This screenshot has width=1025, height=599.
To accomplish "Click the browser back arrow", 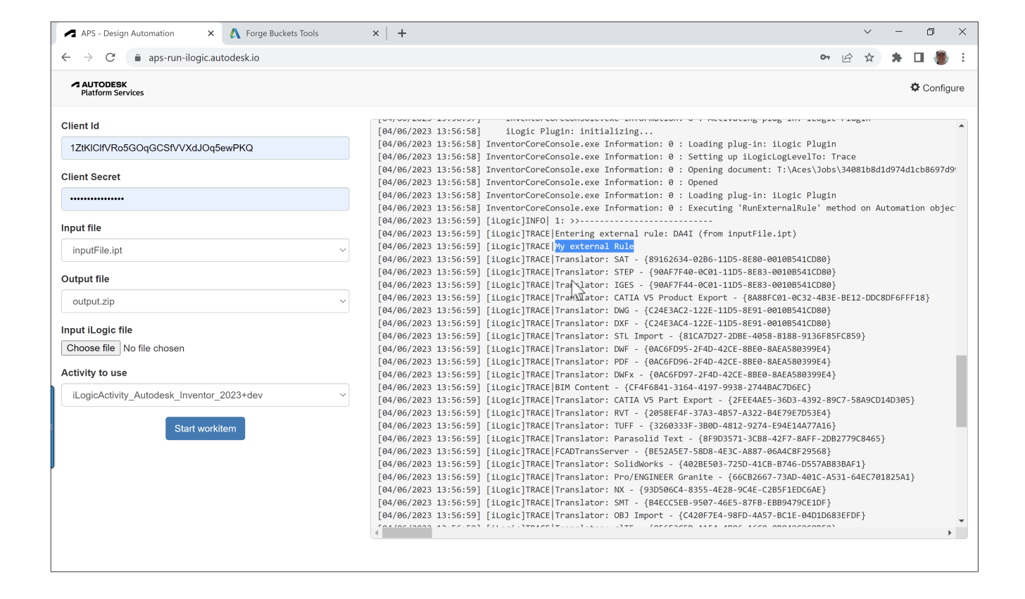I will 65,58.
